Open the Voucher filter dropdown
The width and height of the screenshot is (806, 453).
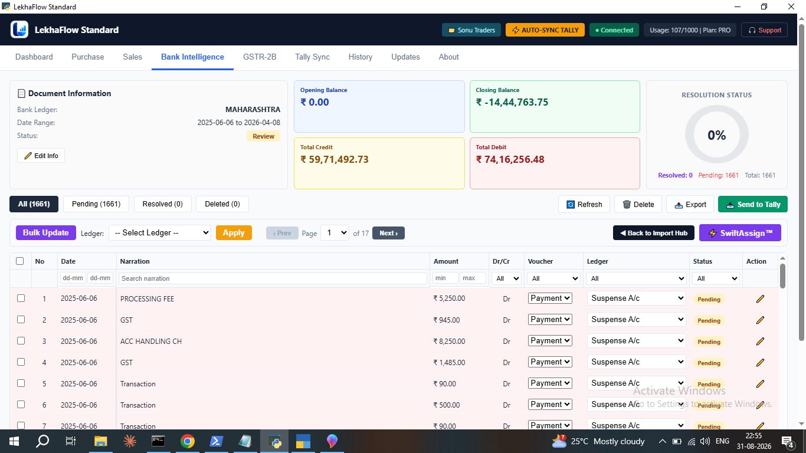554,278
